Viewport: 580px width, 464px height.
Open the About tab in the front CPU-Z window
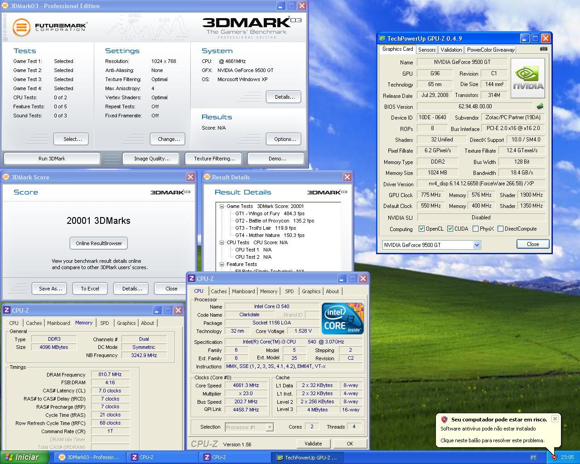click(332, 291)
